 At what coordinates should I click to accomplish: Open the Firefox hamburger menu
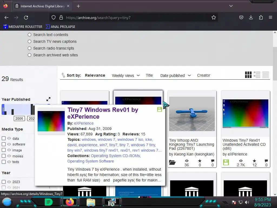click(271, 18)
